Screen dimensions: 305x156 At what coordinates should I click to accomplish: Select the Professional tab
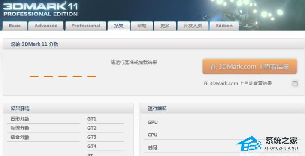[x=86, y=26]
